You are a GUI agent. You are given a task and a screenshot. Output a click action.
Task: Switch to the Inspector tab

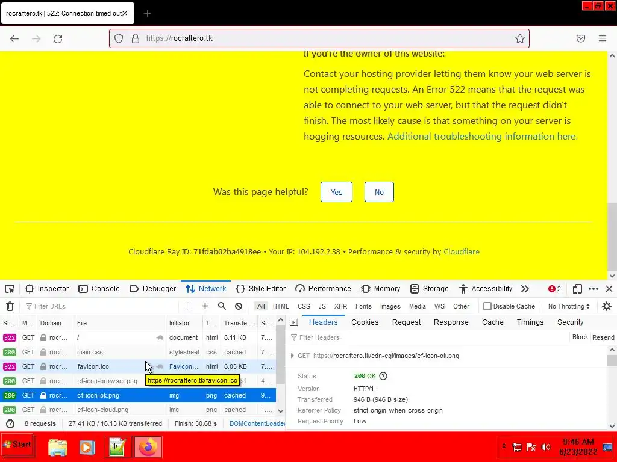(47, 289)
